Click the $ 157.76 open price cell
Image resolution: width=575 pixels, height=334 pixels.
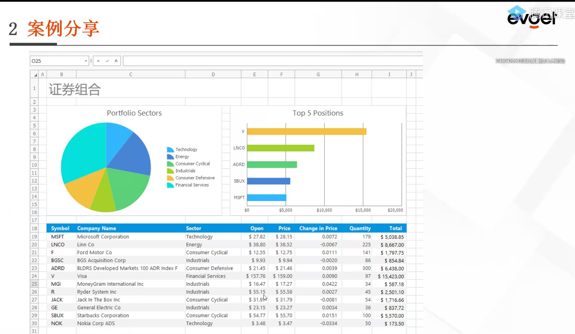(x=255, y=276)
